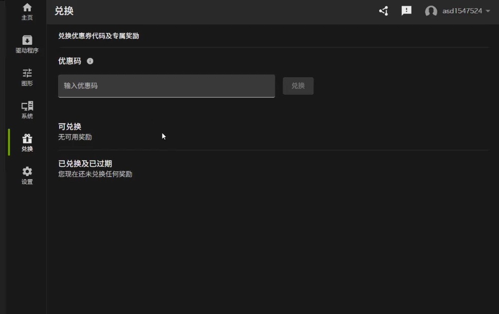Click the 设置 label in sidebar

27,182
